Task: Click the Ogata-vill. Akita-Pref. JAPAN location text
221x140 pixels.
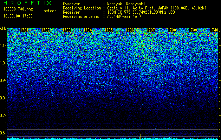Action: pyautogui.click(x=157, y=8)
